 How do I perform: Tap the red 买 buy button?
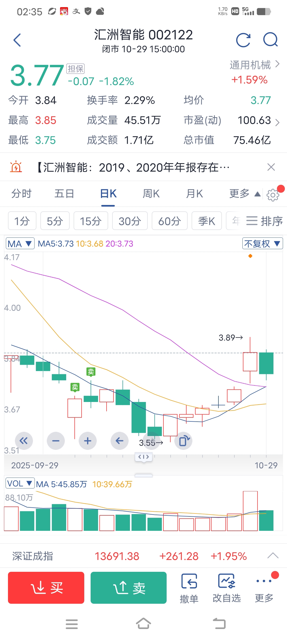(46, 588)
